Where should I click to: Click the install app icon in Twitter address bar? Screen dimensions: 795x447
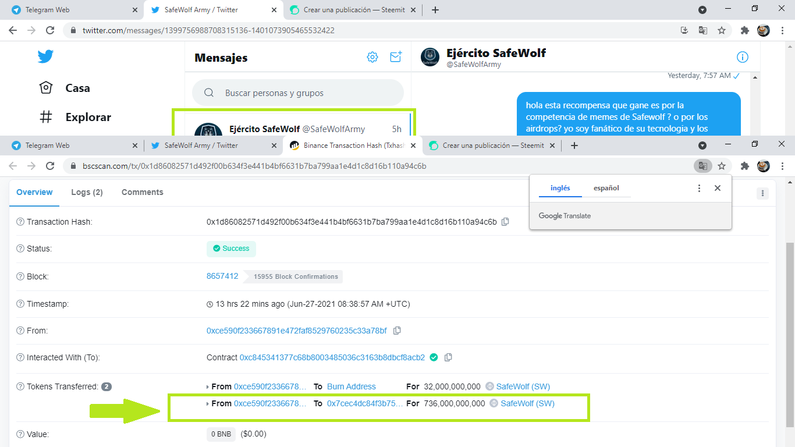click(684, 30)
